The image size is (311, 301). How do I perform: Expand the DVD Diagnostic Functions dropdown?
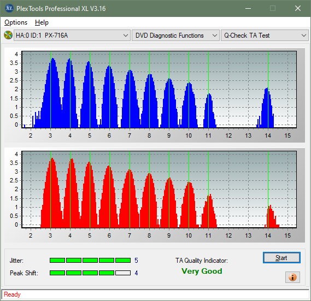coord(175,36)
